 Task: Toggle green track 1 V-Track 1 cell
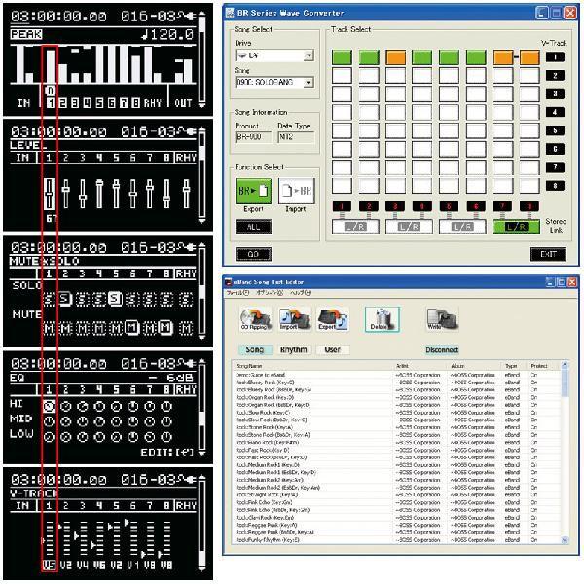tap(342, 57)
